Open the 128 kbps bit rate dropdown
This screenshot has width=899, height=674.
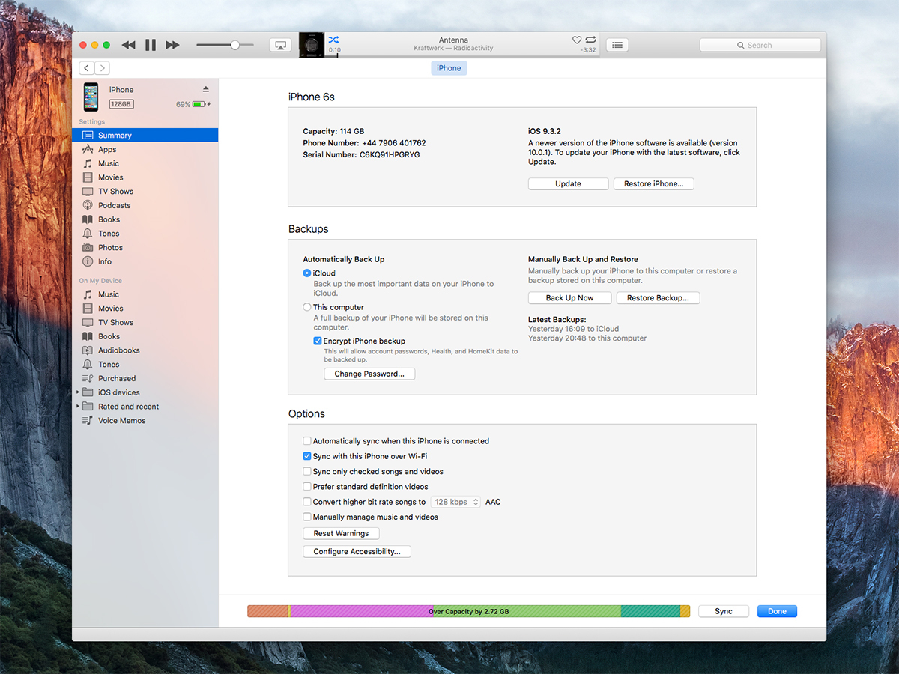pyautogui.click(x=455, y=502)
